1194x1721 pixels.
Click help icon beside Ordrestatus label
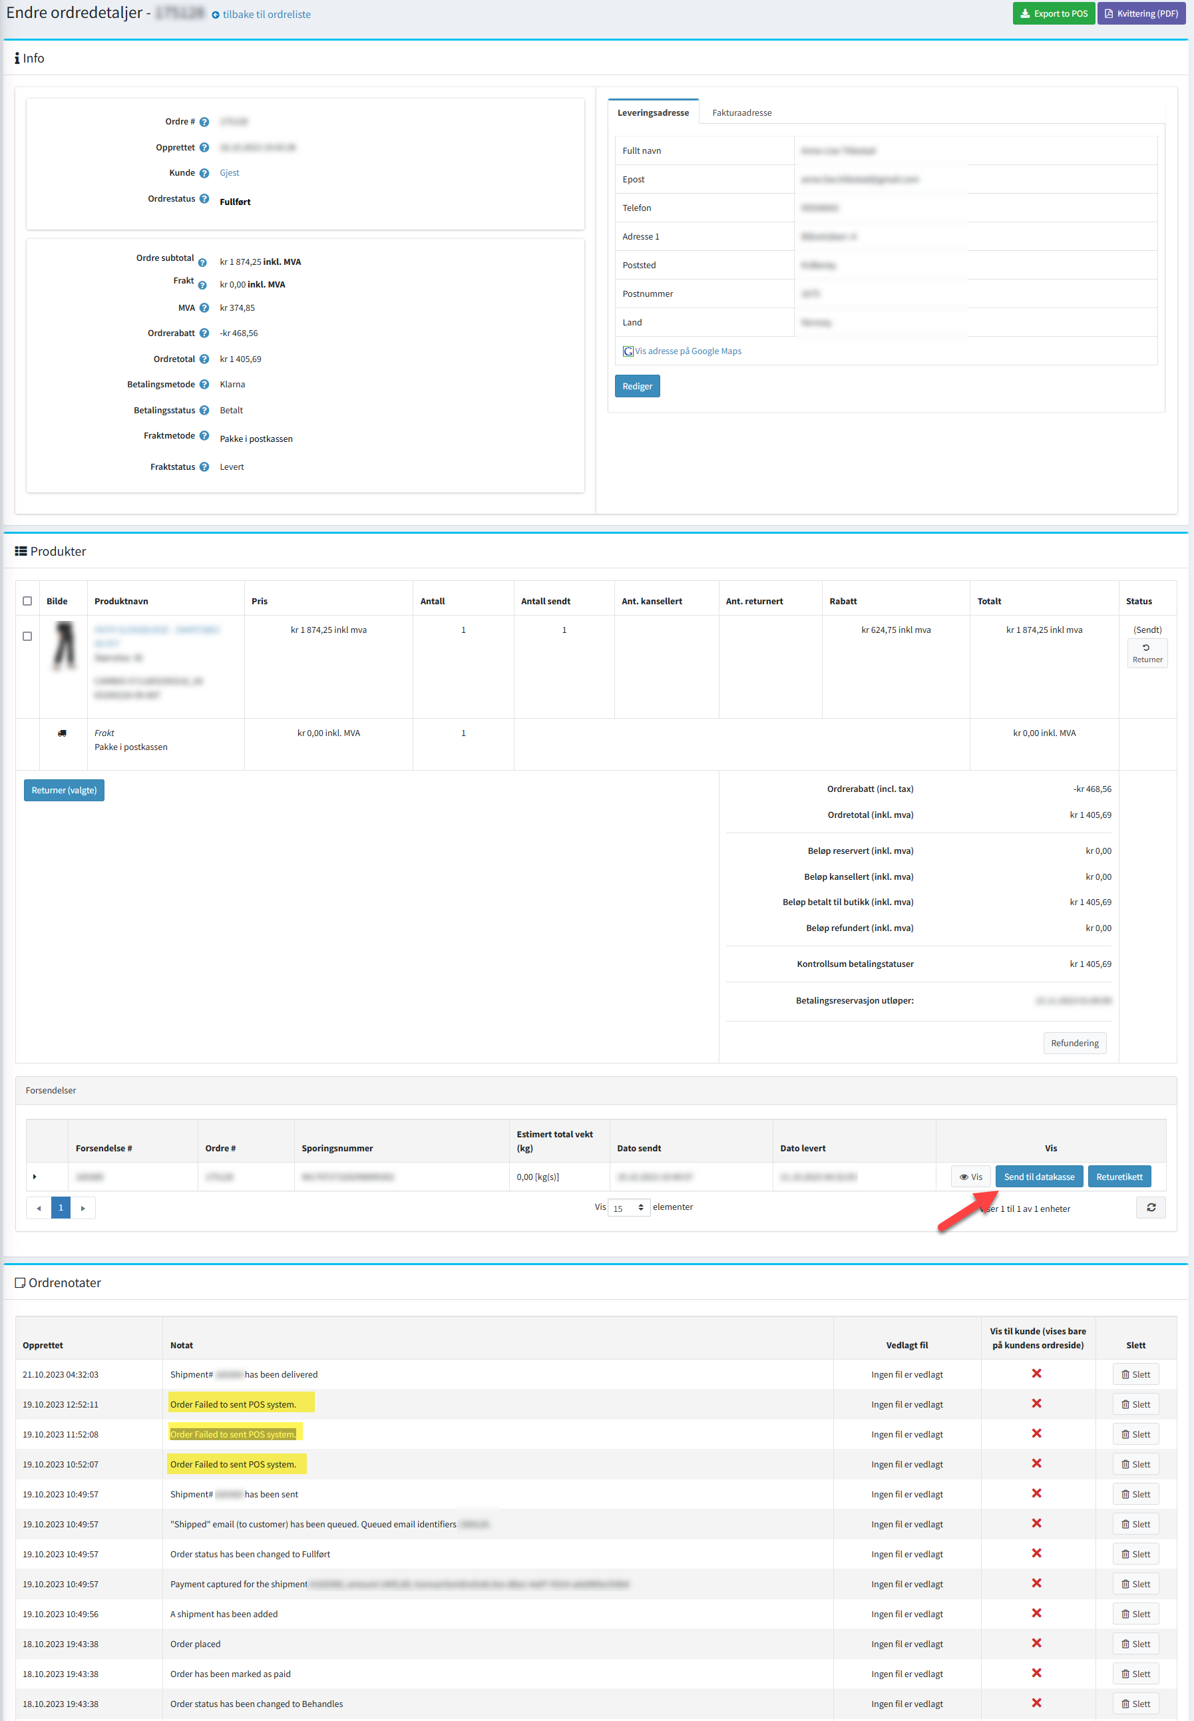(204, 199)
